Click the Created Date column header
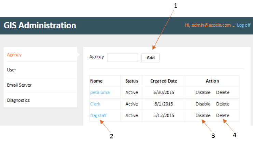 click(x=164, y=81)
